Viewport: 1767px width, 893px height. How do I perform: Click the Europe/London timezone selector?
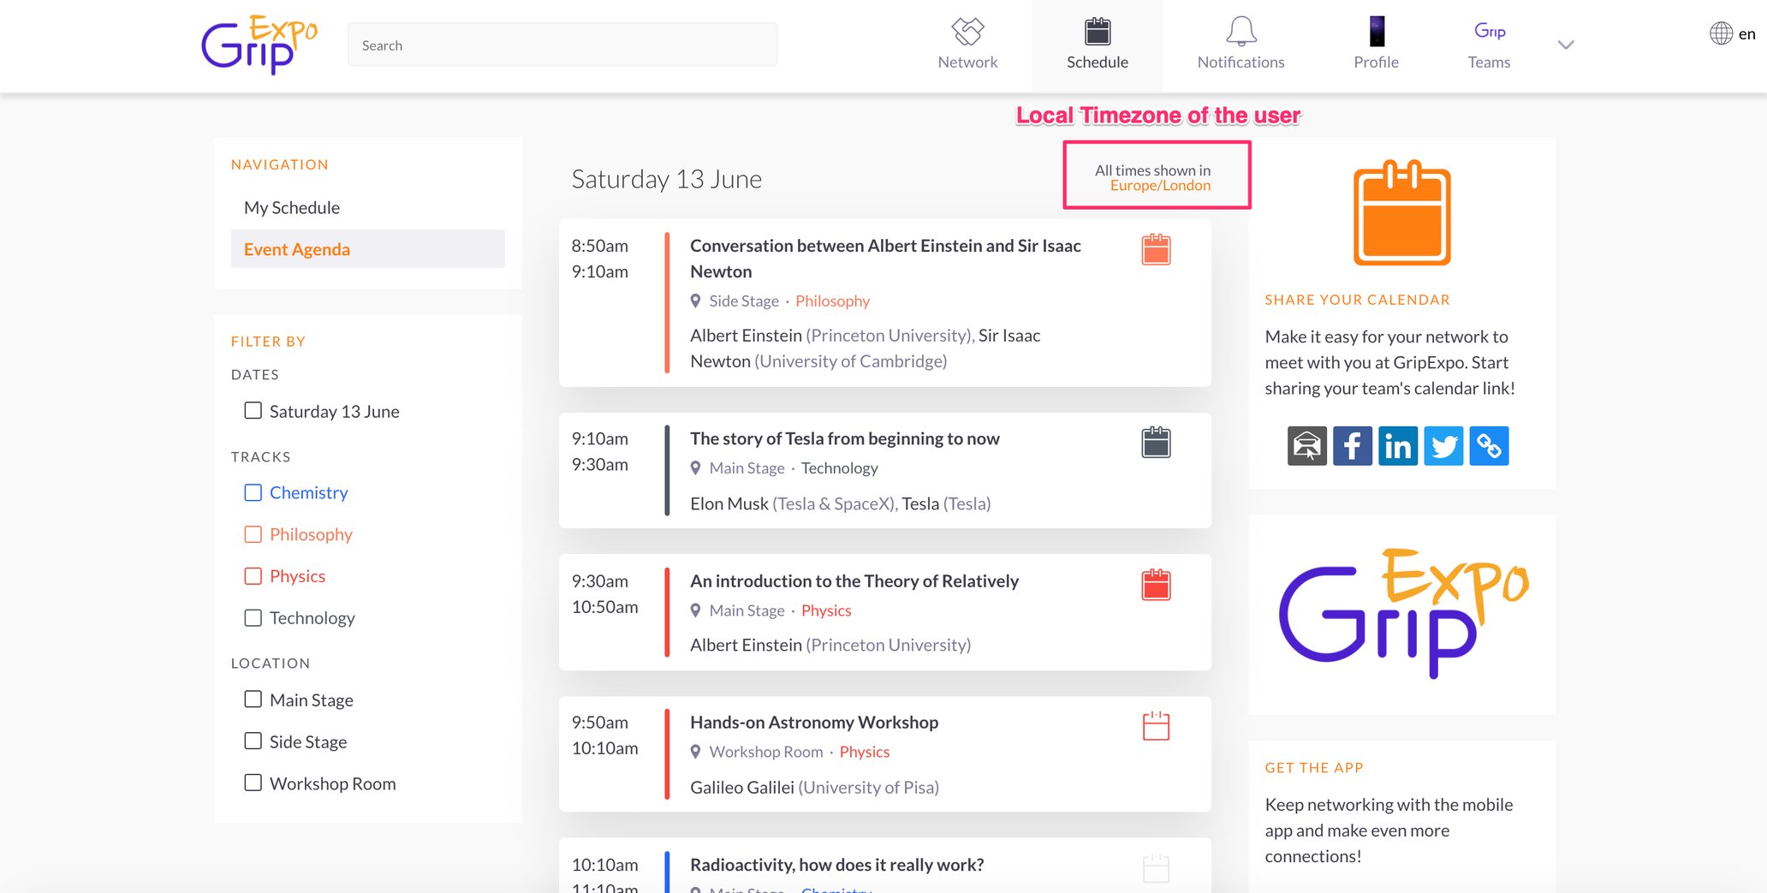pos(1160,186)
